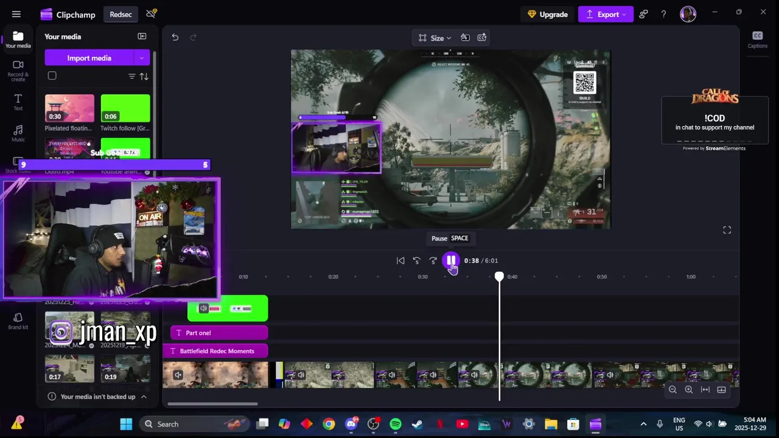Image resolution: width=779 pixels, height=438 pixels.
Task: Click the timeline horizontal scrollbar
Action: tap(212, 404)
